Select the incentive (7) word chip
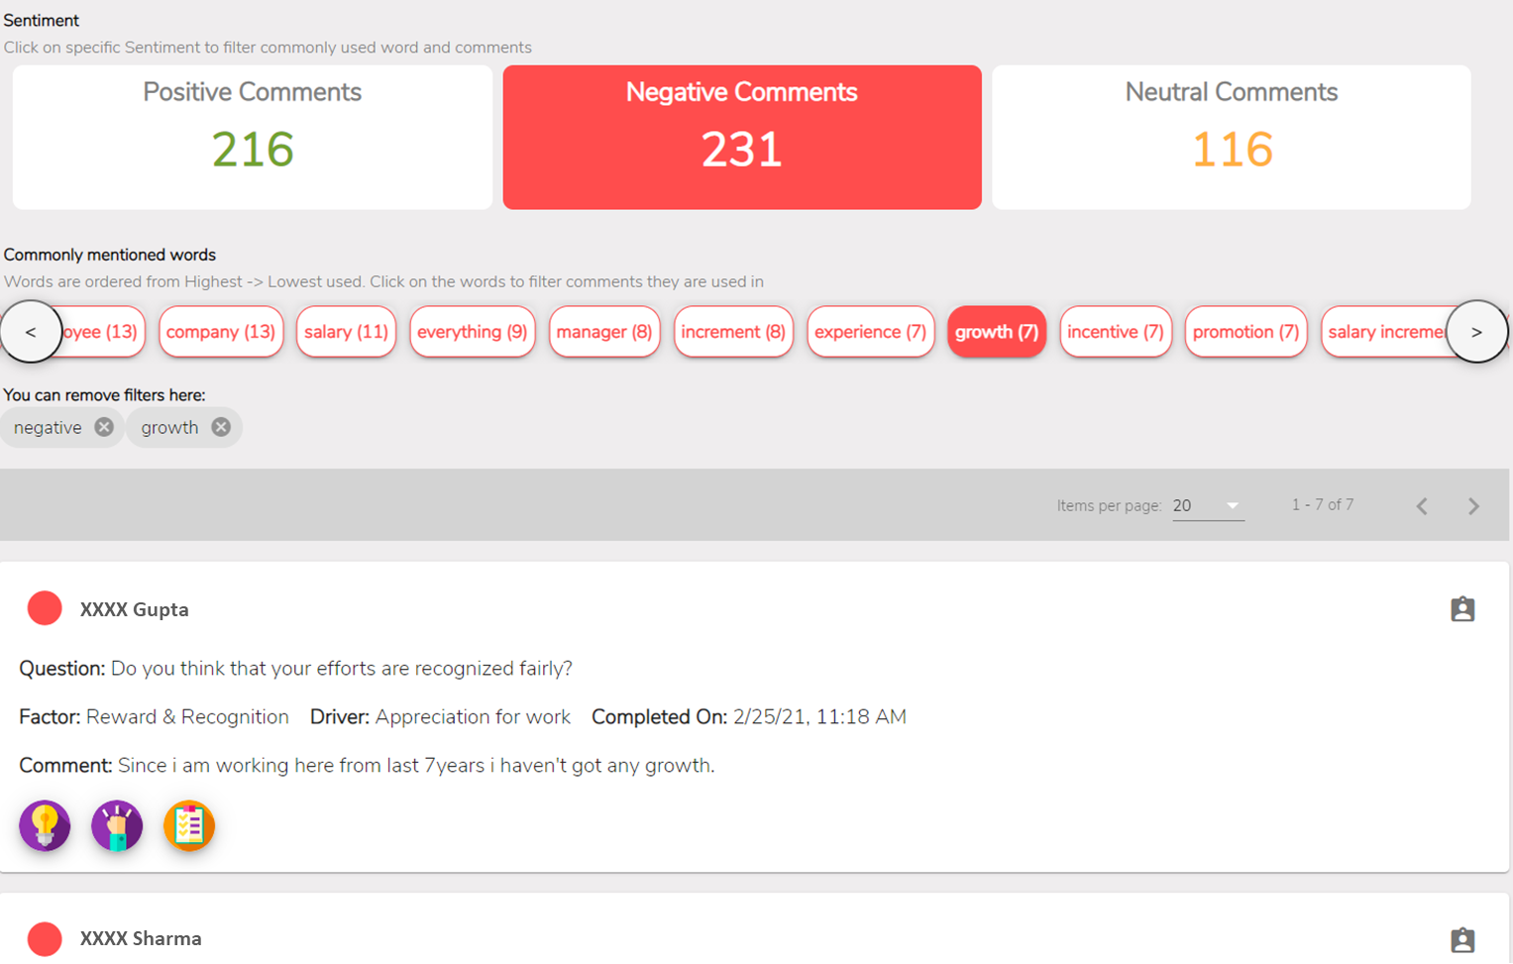Screen dimensions: 1513x964 pyautogui.click(x=1116, y=332)
